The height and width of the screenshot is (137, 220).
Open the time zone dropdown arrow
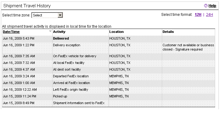pyautogui.click(x=60, y=15)
